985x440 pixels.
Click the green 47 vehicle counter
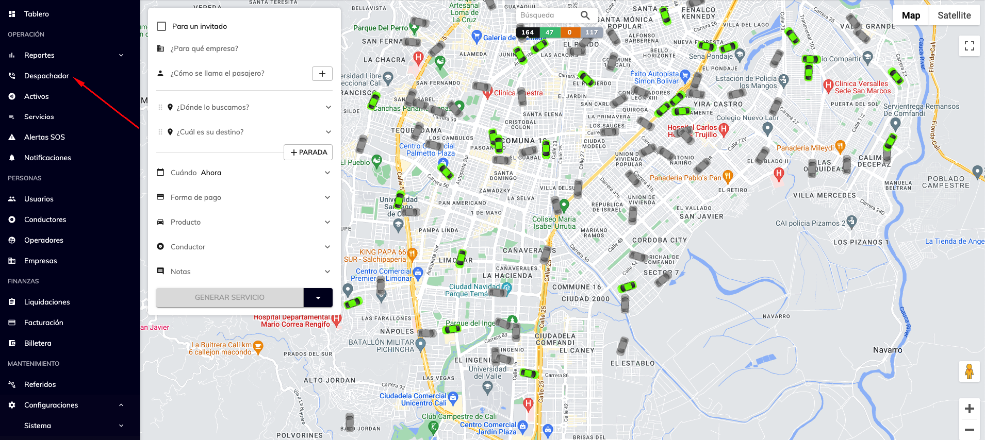550,32
